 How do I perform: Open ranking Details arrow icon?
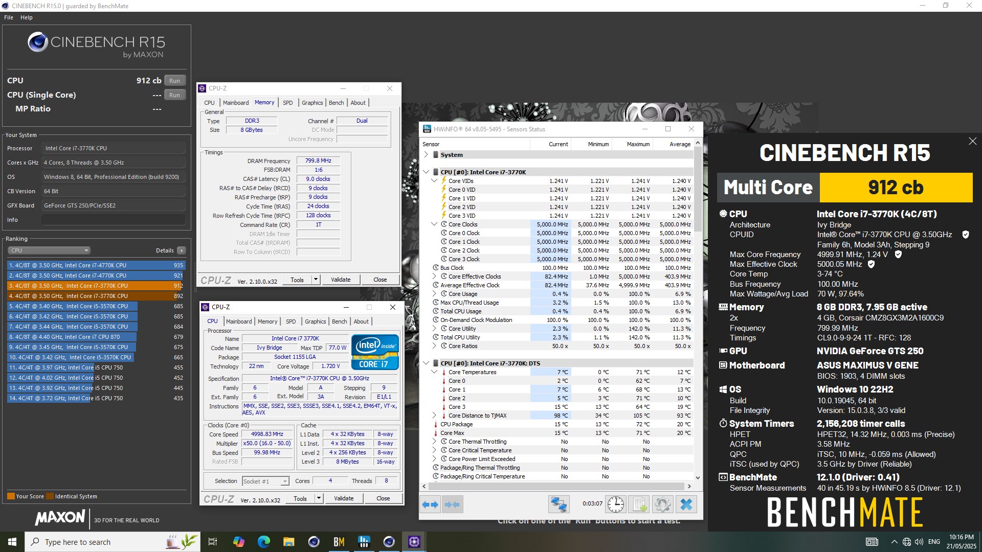click(182, 250)
